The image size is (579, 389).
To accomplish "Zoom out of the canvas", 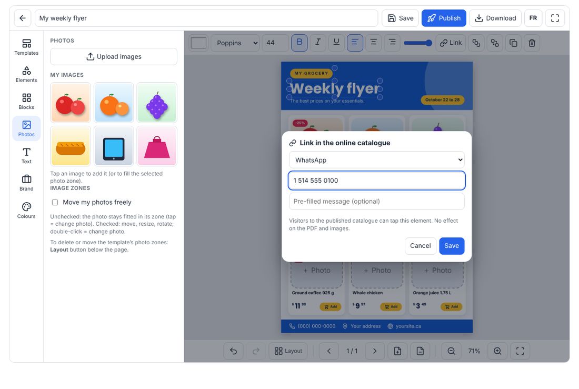I will point(451,351).
